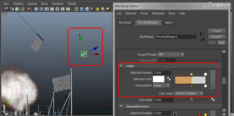
Task: Click the map button beside Input Bias
Action: (x=213, y=100)
